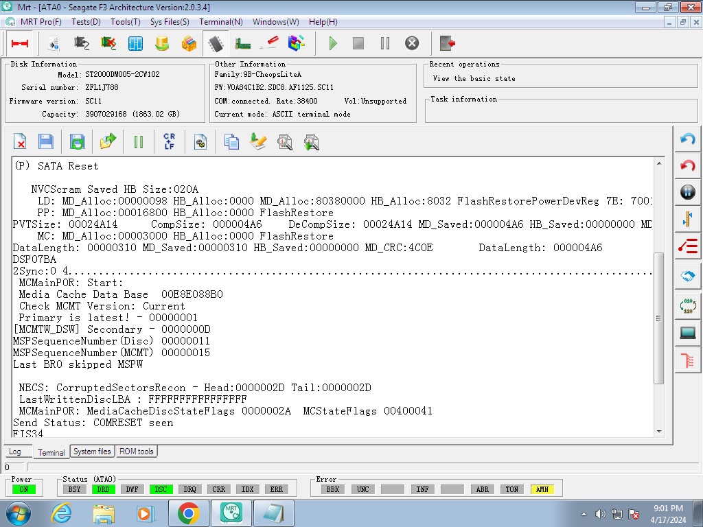The height and width of the screenshot is (527, 703).
Task: Open the Tests(D) menu
Action: click(x=86, y=22)
